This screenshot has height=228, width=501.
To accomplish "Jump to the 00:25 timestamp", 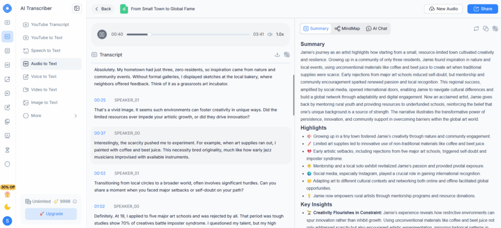I will 100,100.
